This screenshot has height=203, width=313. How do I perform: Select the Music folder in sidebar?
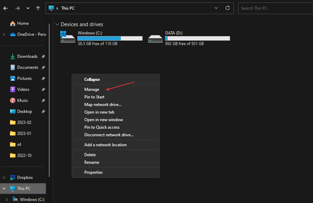pyautogui.click(x=22, y=100)
